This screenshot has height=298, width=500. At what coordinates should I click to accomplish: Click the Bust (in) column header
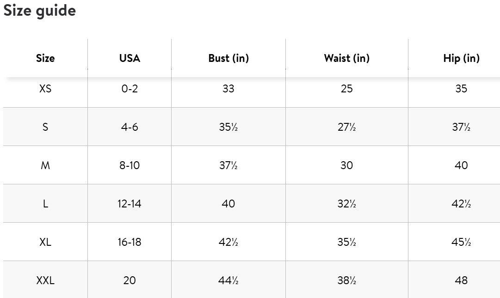[x=228, y=58]
